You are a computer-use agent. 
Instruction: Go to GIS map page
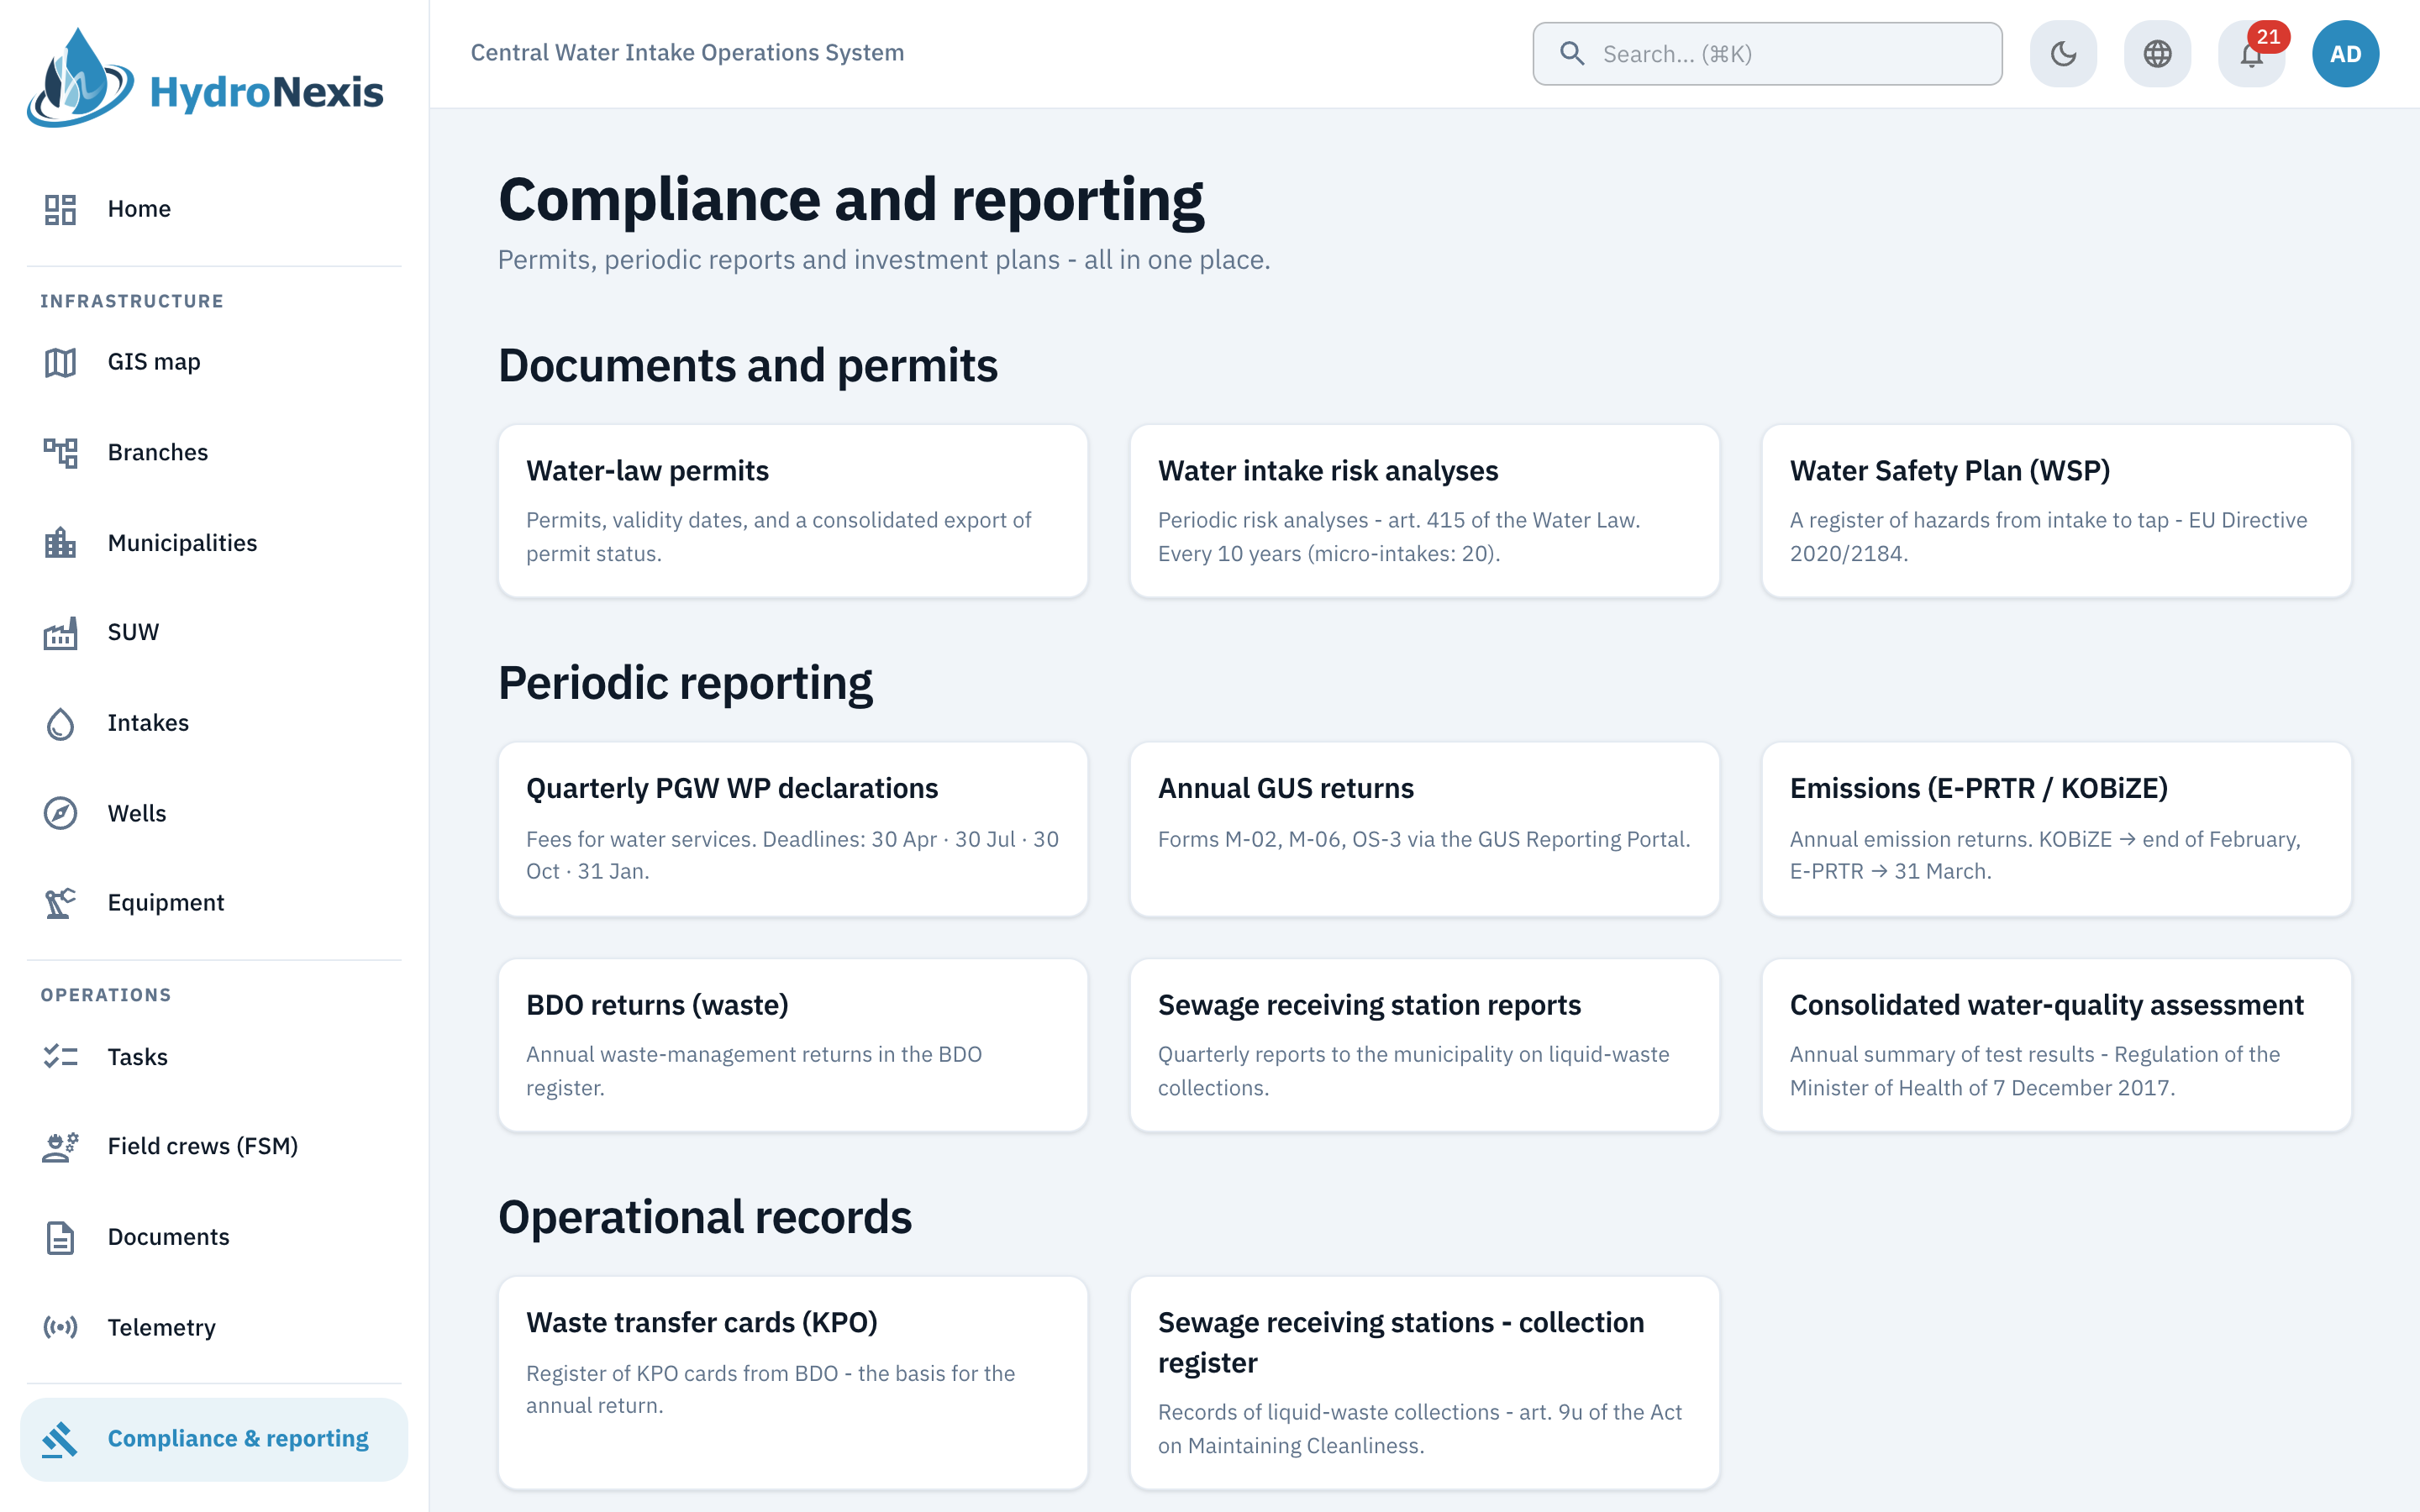pyautogui.click(x=214, y=362)
